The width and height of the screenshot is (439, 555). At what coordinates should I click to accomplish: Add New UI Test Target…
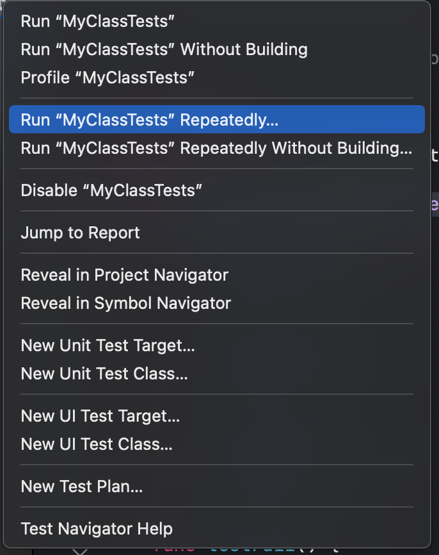(100, 416)
